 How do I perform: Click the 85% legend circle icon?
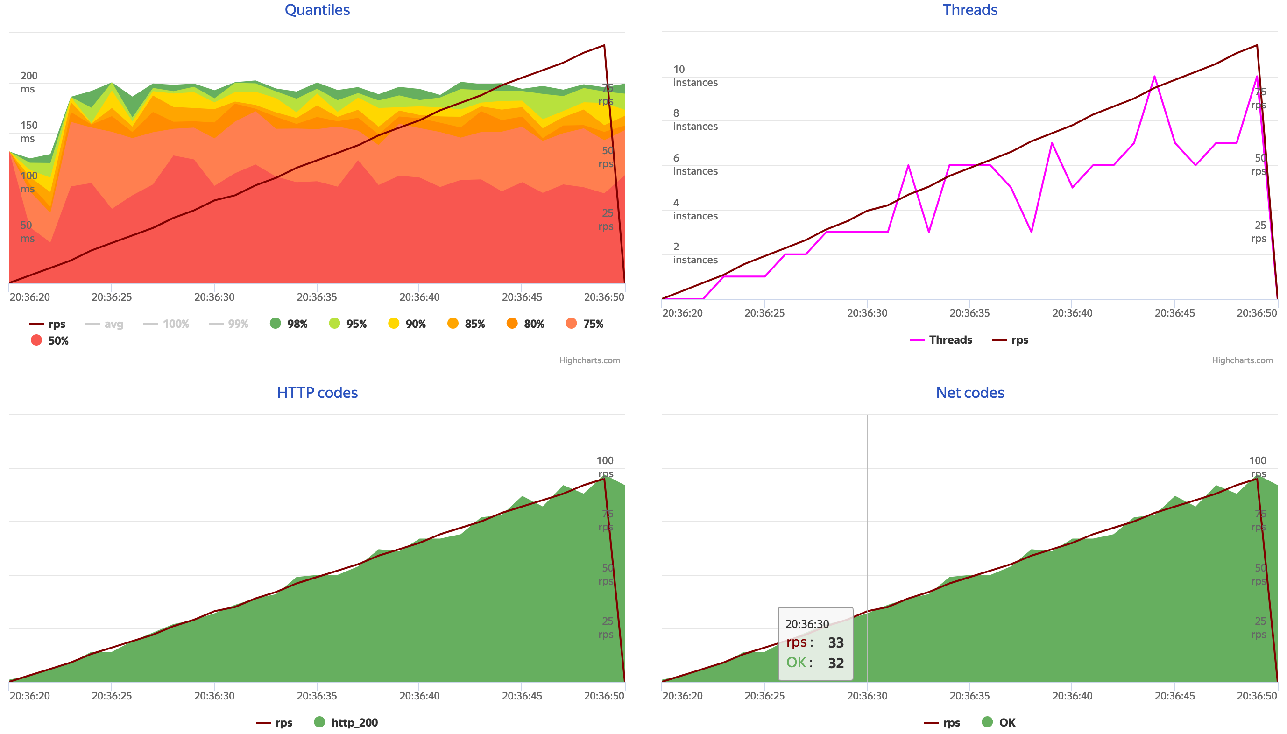(x=453, y=323)
